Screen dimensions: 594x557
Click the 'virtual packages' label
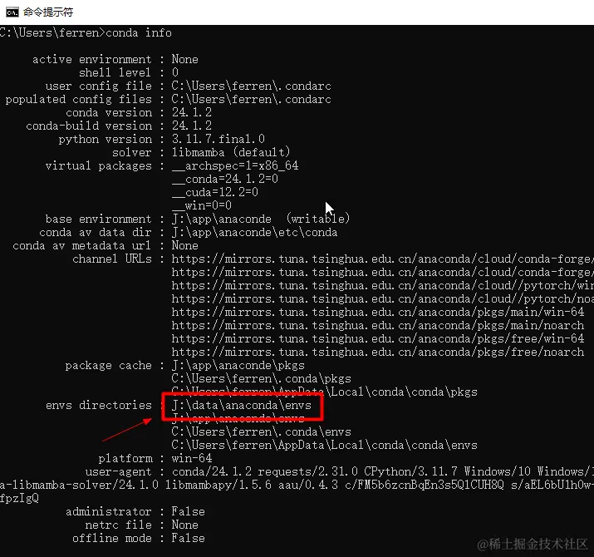click(99, 165)
